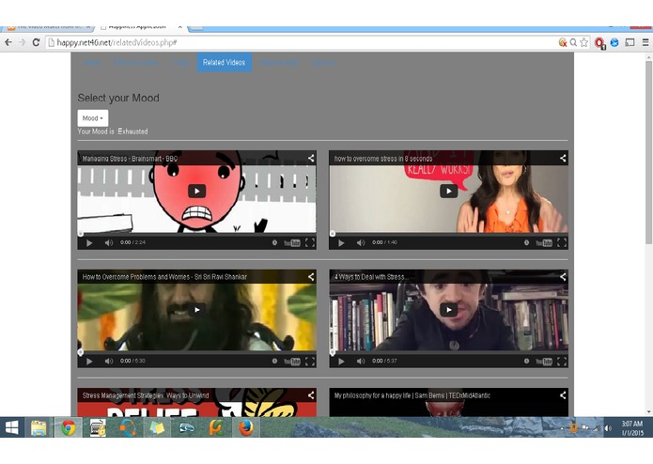This screenshot has height=464, width=653.
Task: Click Watch Later clock on how to overcome stress video
Action: click(x=526, y=242)
